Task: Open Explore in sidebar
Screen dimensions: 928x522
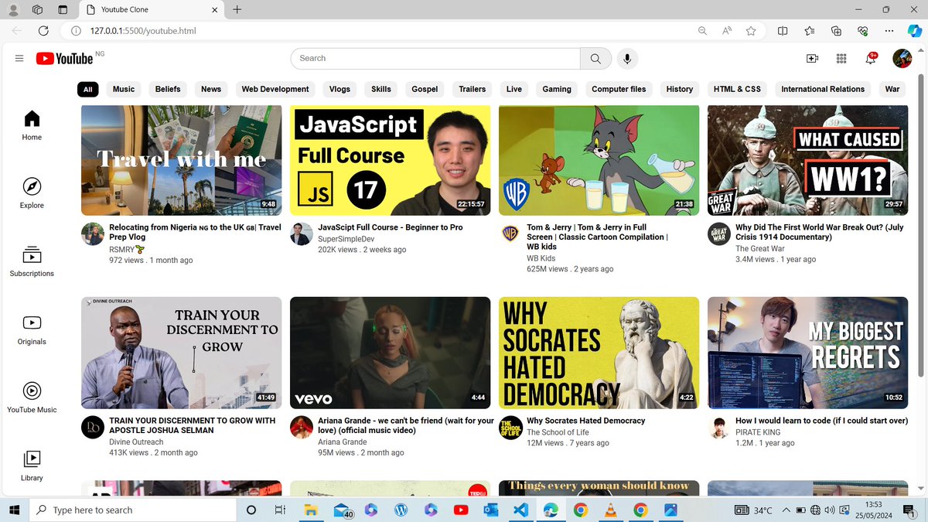Action: 32,193
